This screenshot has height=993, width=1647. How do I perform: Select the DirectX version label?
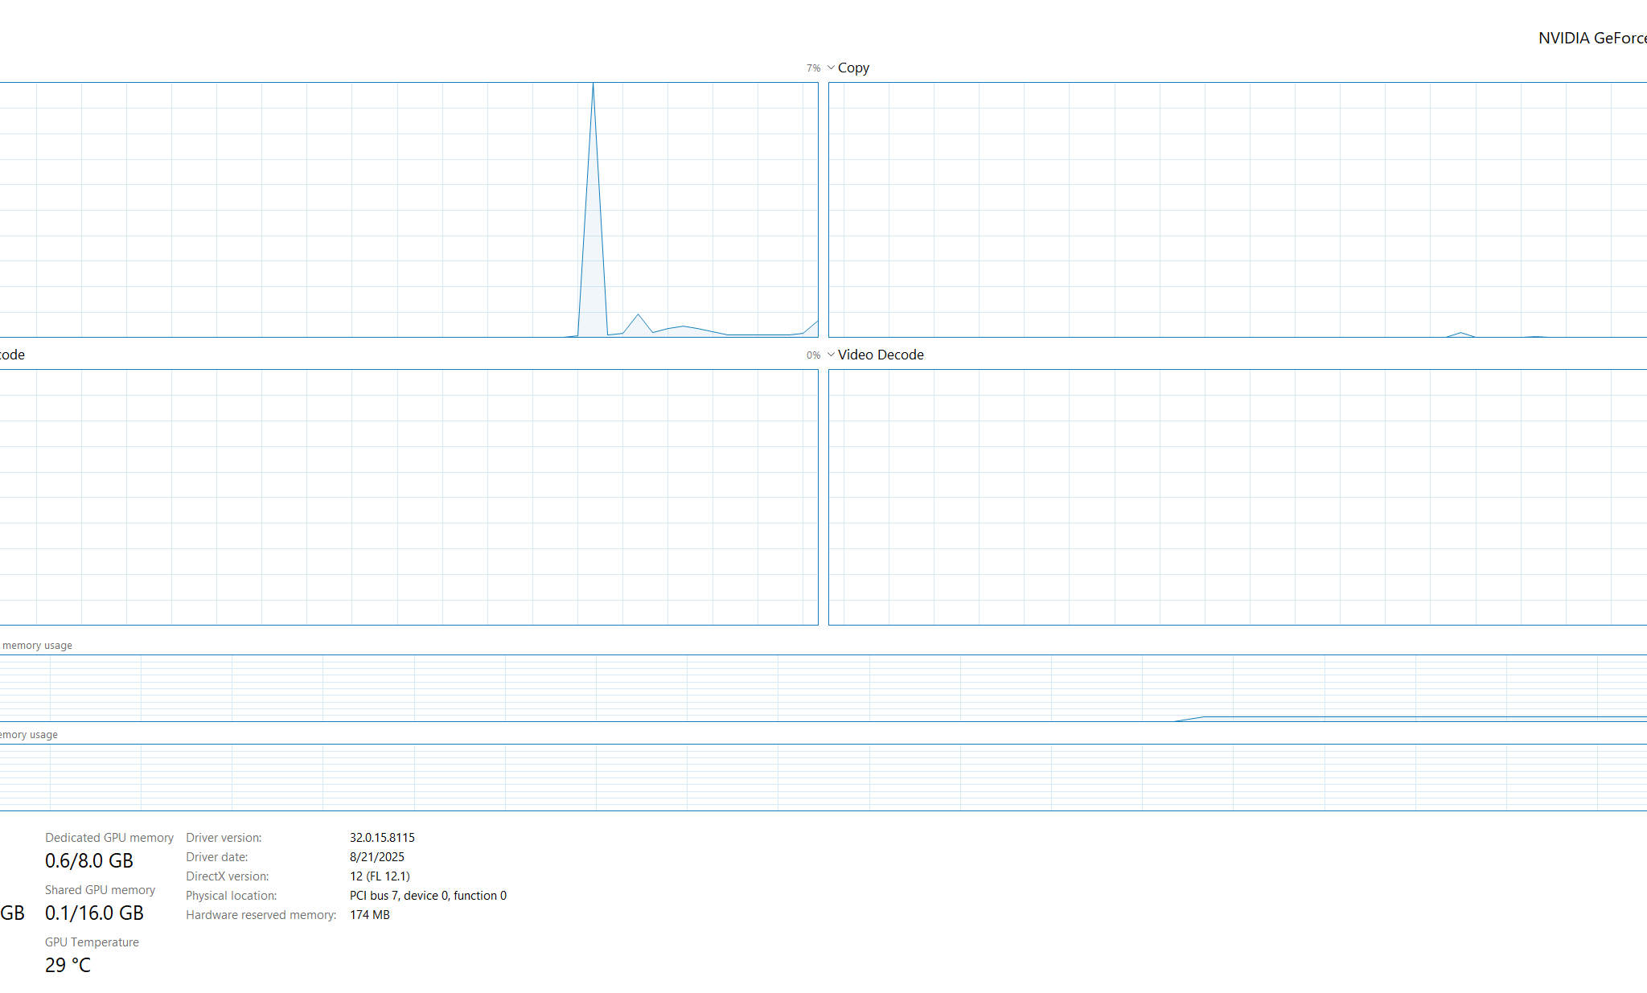click(228, 876)
